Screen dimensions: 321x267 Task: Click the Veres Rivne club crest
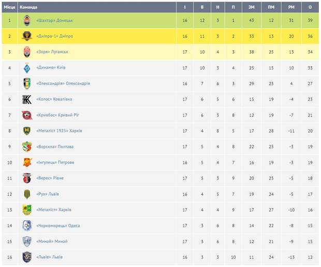coord(27,178)
